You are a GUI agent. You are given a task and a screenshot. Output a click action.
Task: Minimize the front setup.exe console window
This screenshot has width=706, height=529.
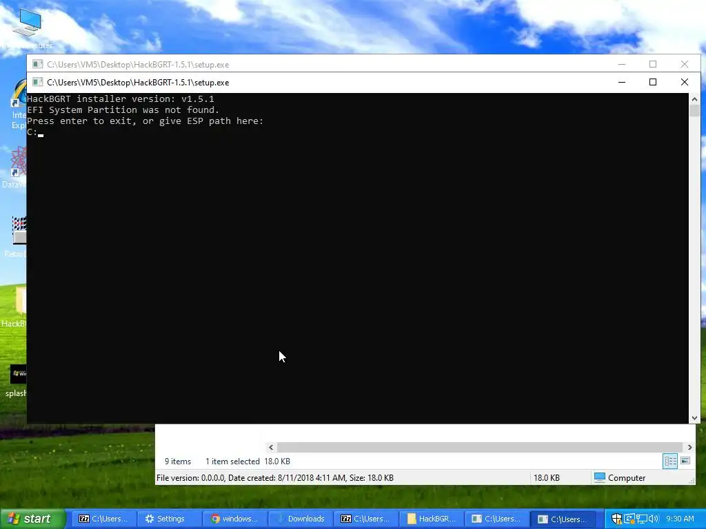click(x=622, y=83)
